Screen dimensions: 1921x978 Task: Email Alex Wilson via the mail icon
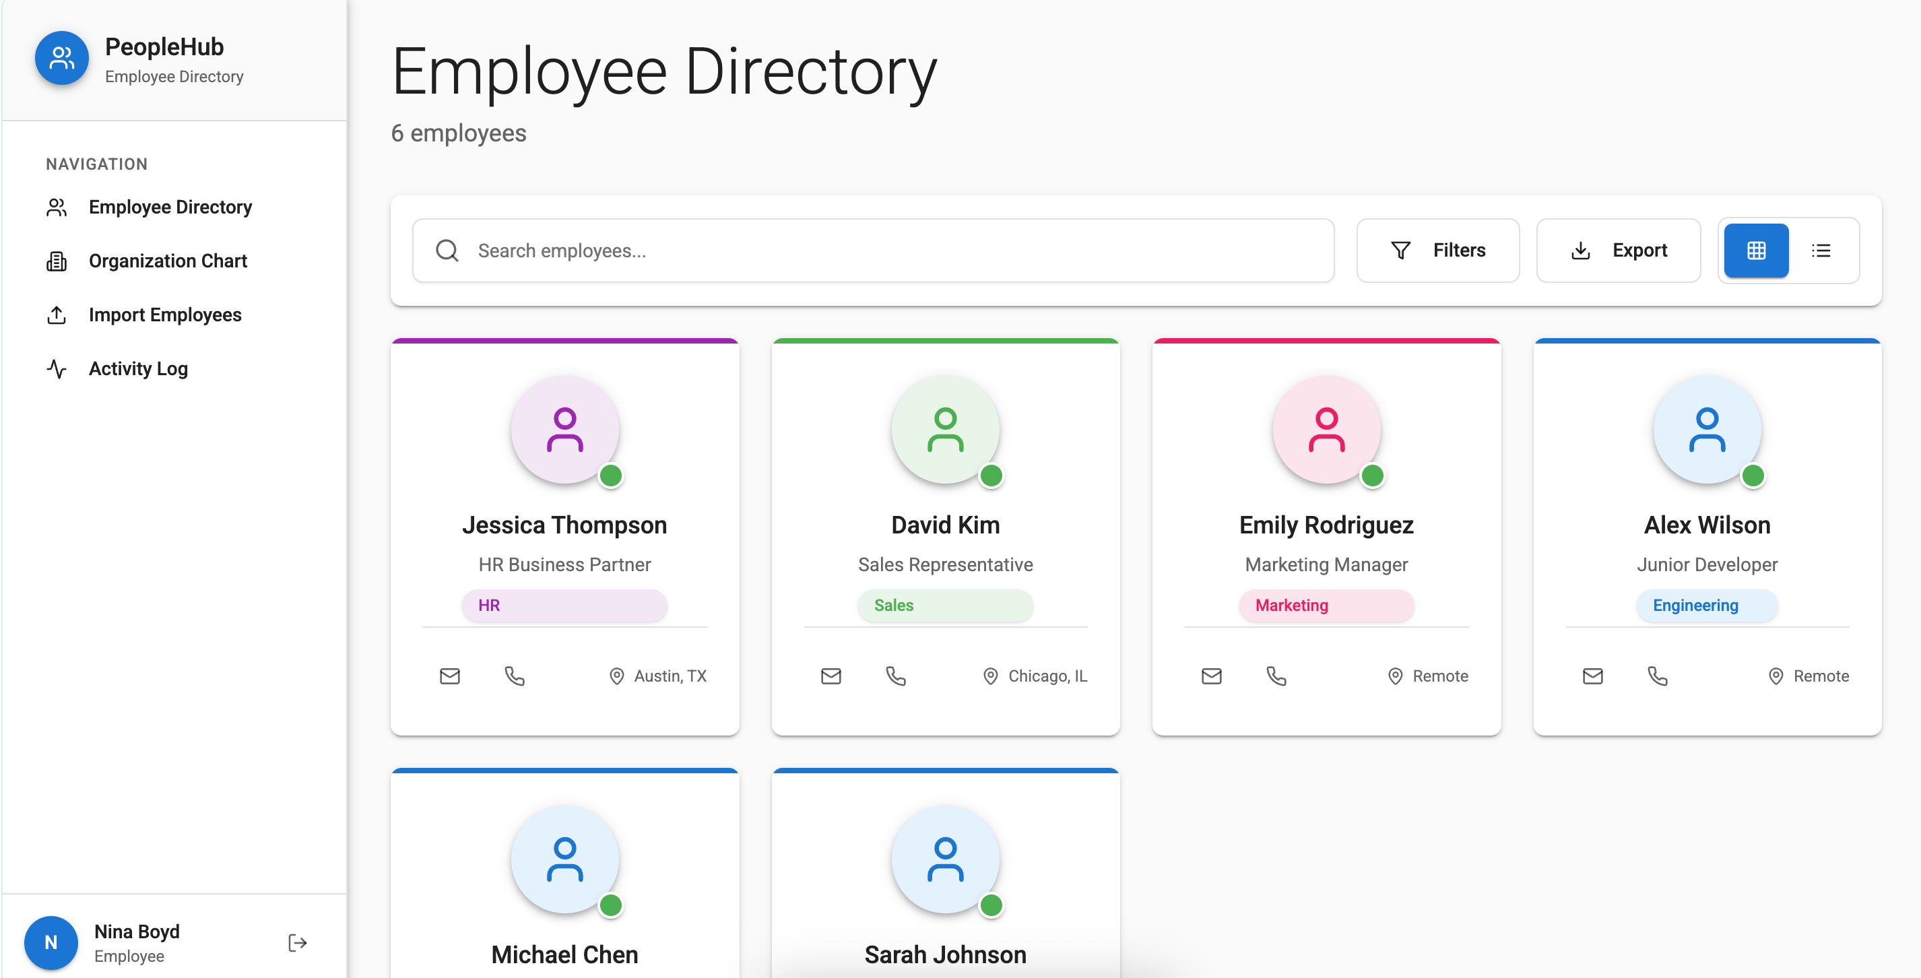pos(1593,676)
